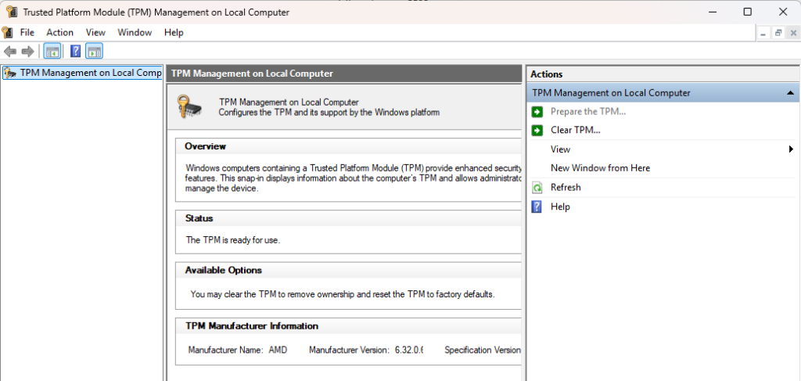
Task: Click the Overview description paragraph
Action: (x=353, y=178)
